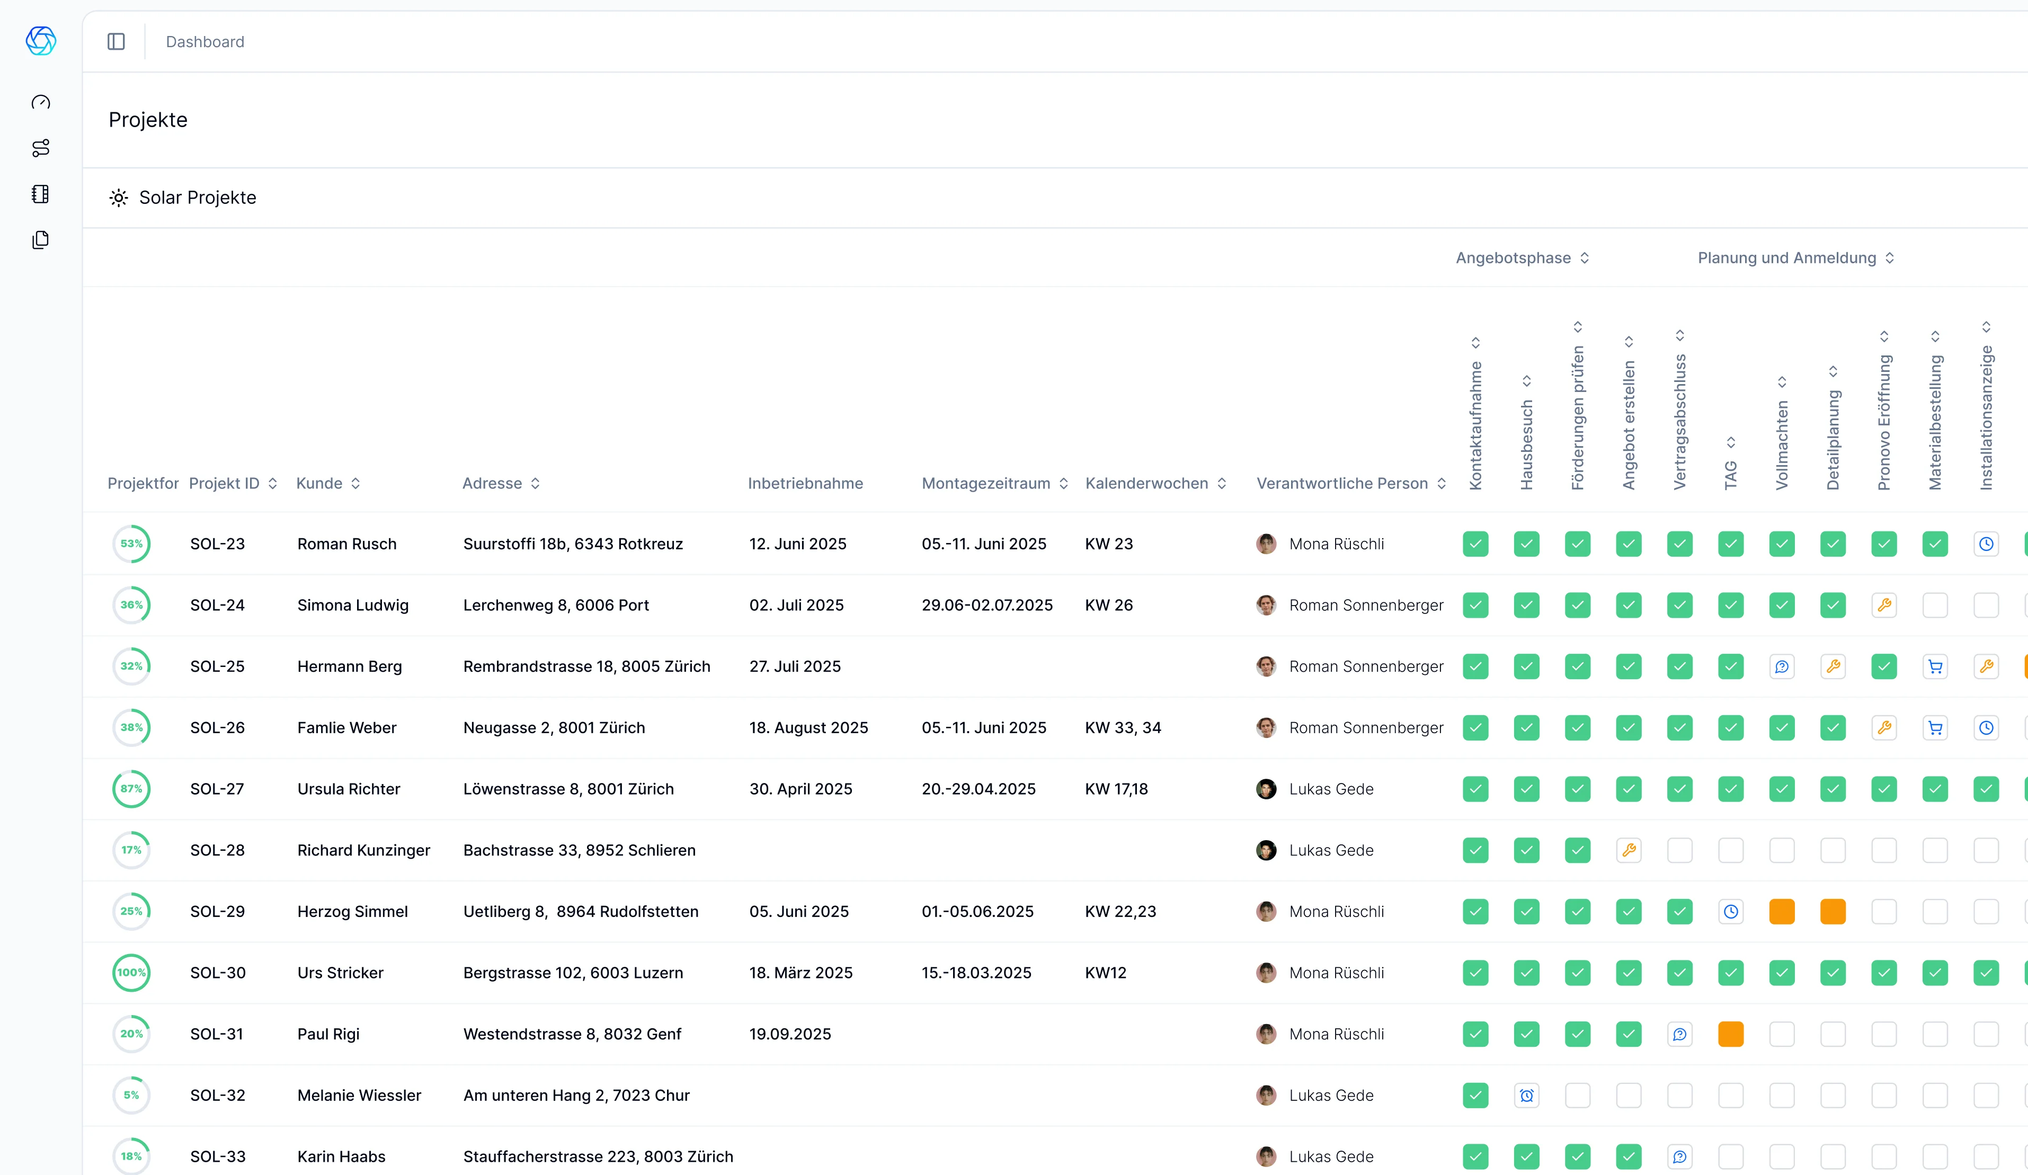Click the documents icon in the sidebar
The height and width of the screenshot is (1175, 2028).
39,240
